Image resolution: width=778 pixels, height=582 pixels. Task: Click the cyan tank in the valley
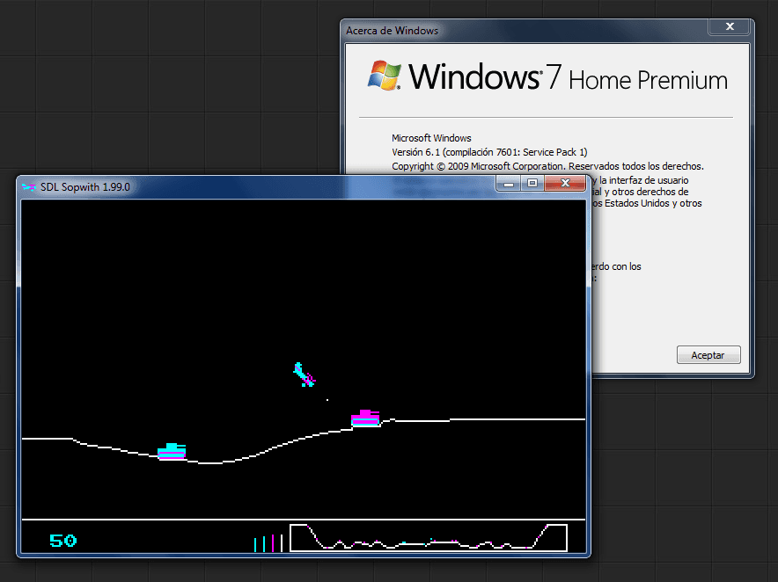(172, 451)
